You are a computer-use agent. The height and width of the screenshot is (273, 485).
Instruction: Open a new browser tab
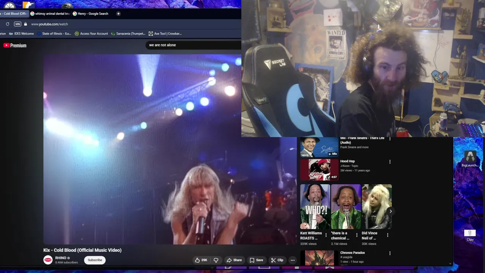118,14
